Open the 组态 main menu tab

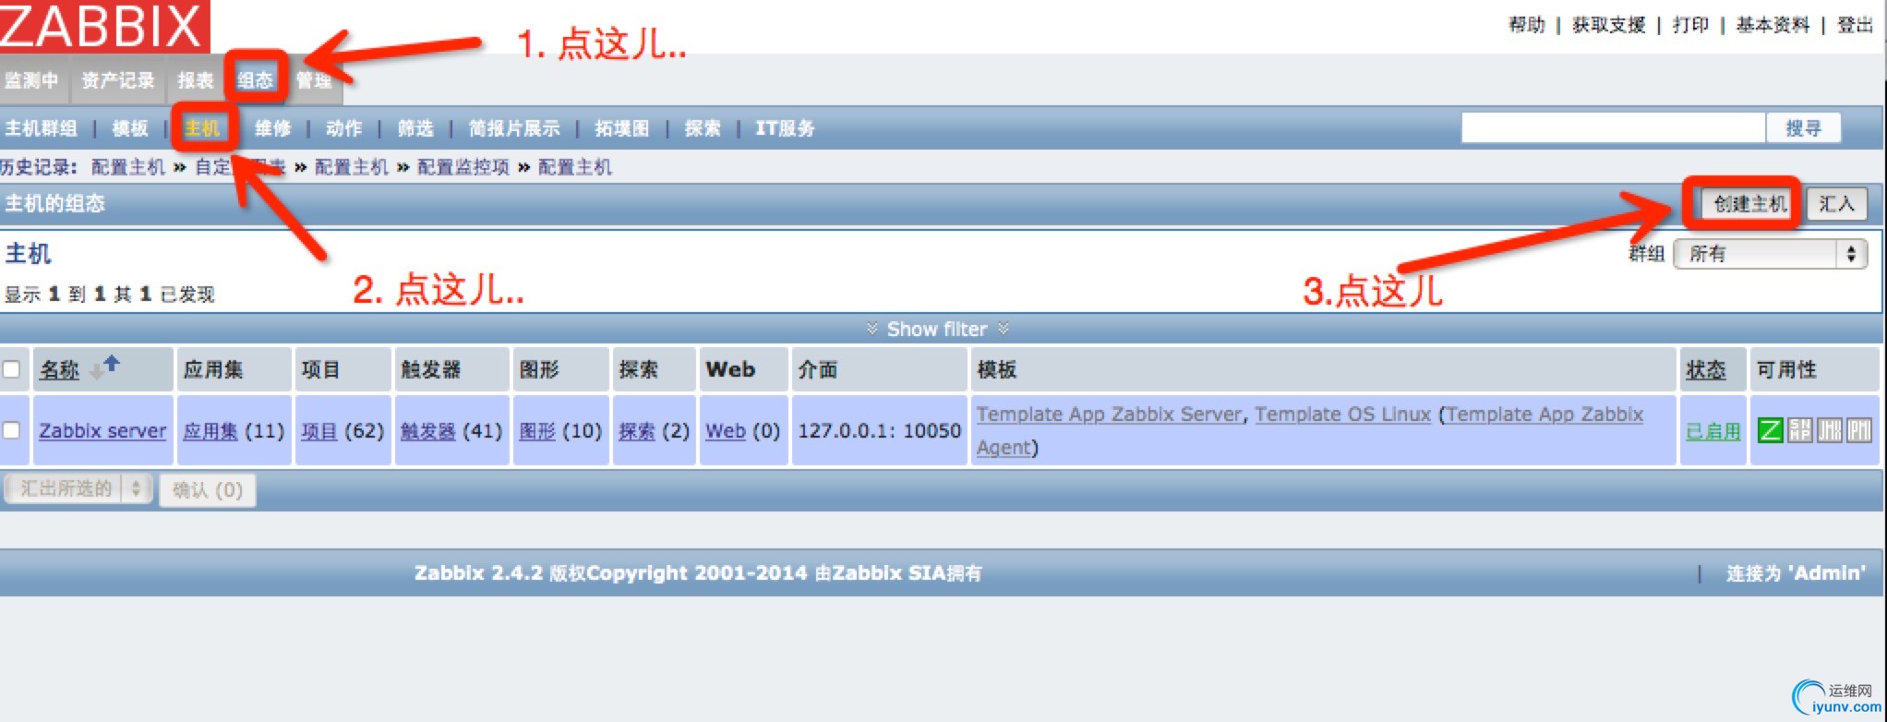pyautogui.click(x=255, y=80)
